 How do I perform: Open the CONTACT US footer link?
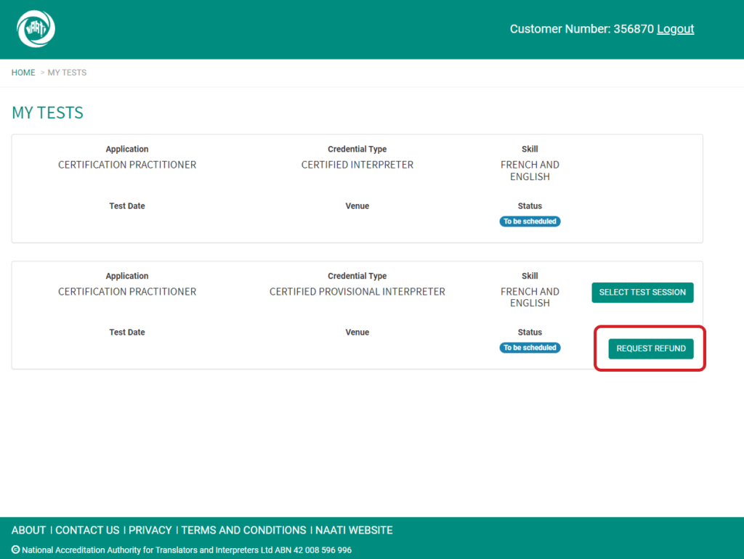click(87, 530)
